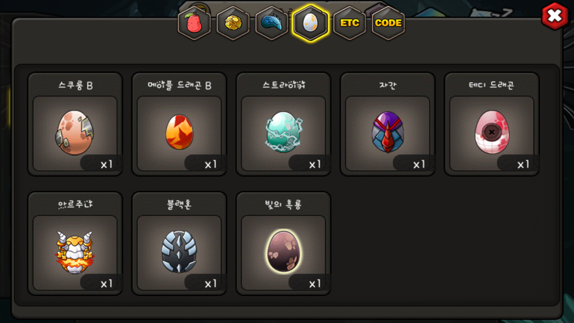Pick the 자간 purple necktie egg

tap(387, 132)
